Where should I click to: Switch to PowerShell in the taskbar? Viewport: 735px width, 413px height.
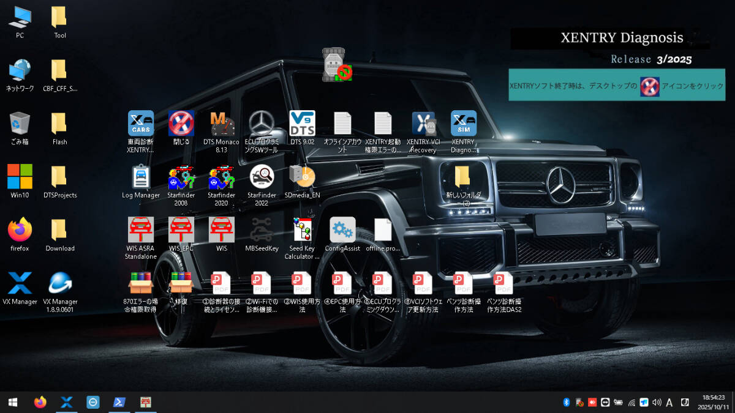click(119, 402)
